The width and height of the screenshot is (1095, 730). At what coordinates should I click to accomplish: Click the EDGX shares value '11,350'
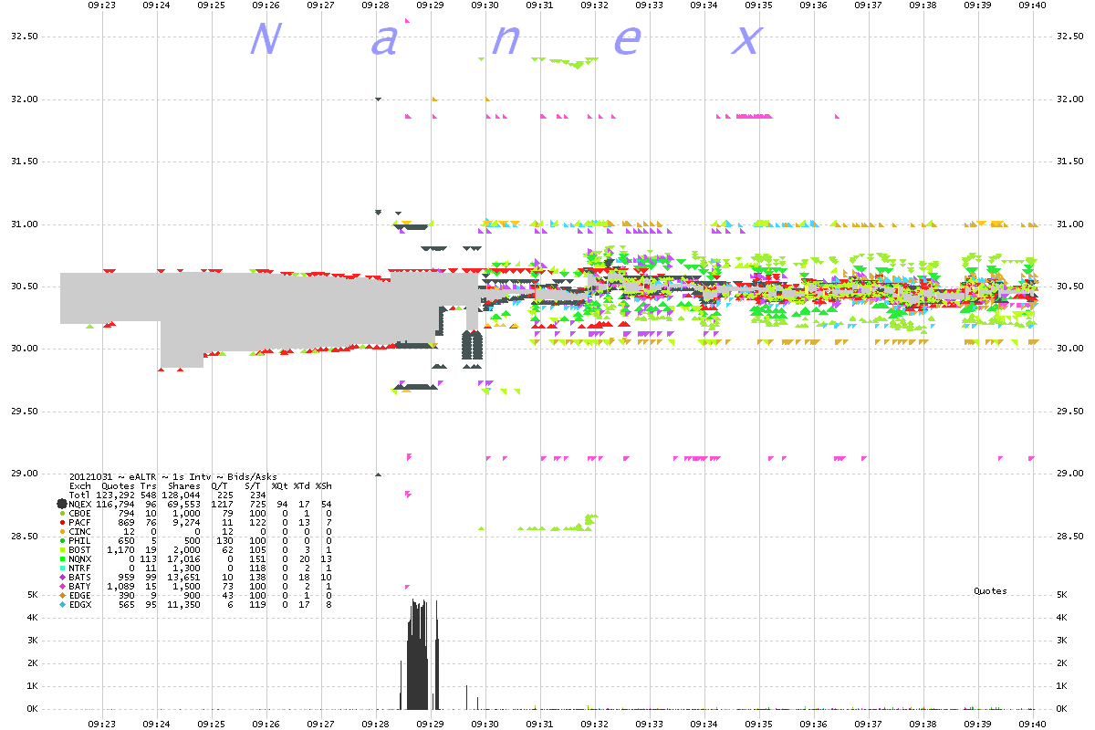184,605
